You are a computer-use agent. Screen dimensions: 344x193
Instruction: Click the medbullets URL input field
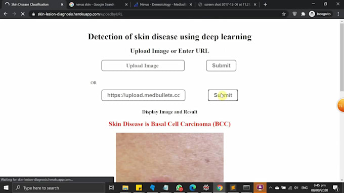pyautogui.click(x=143, y=95)
